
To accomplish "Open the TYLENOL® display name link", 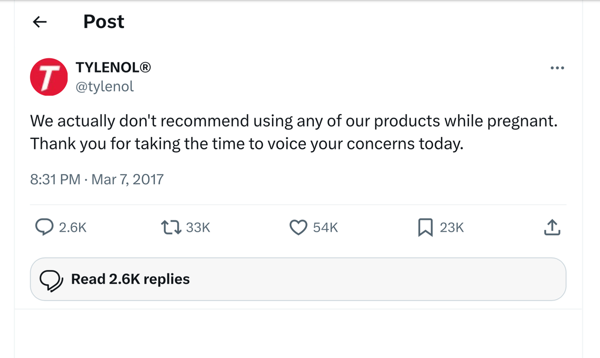I will 113,68.
